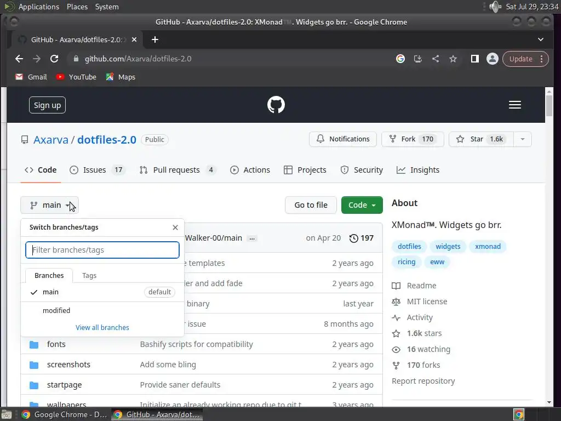
Task: Open the green Code dropdown
Action: [362, 205]
